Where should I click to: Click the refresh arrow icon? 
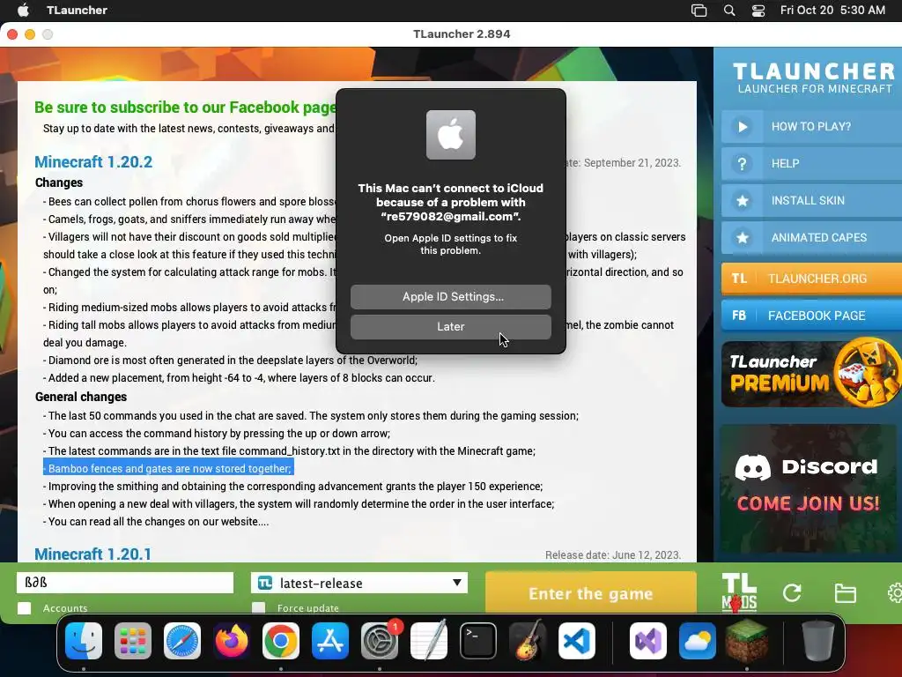coord(792,593)
